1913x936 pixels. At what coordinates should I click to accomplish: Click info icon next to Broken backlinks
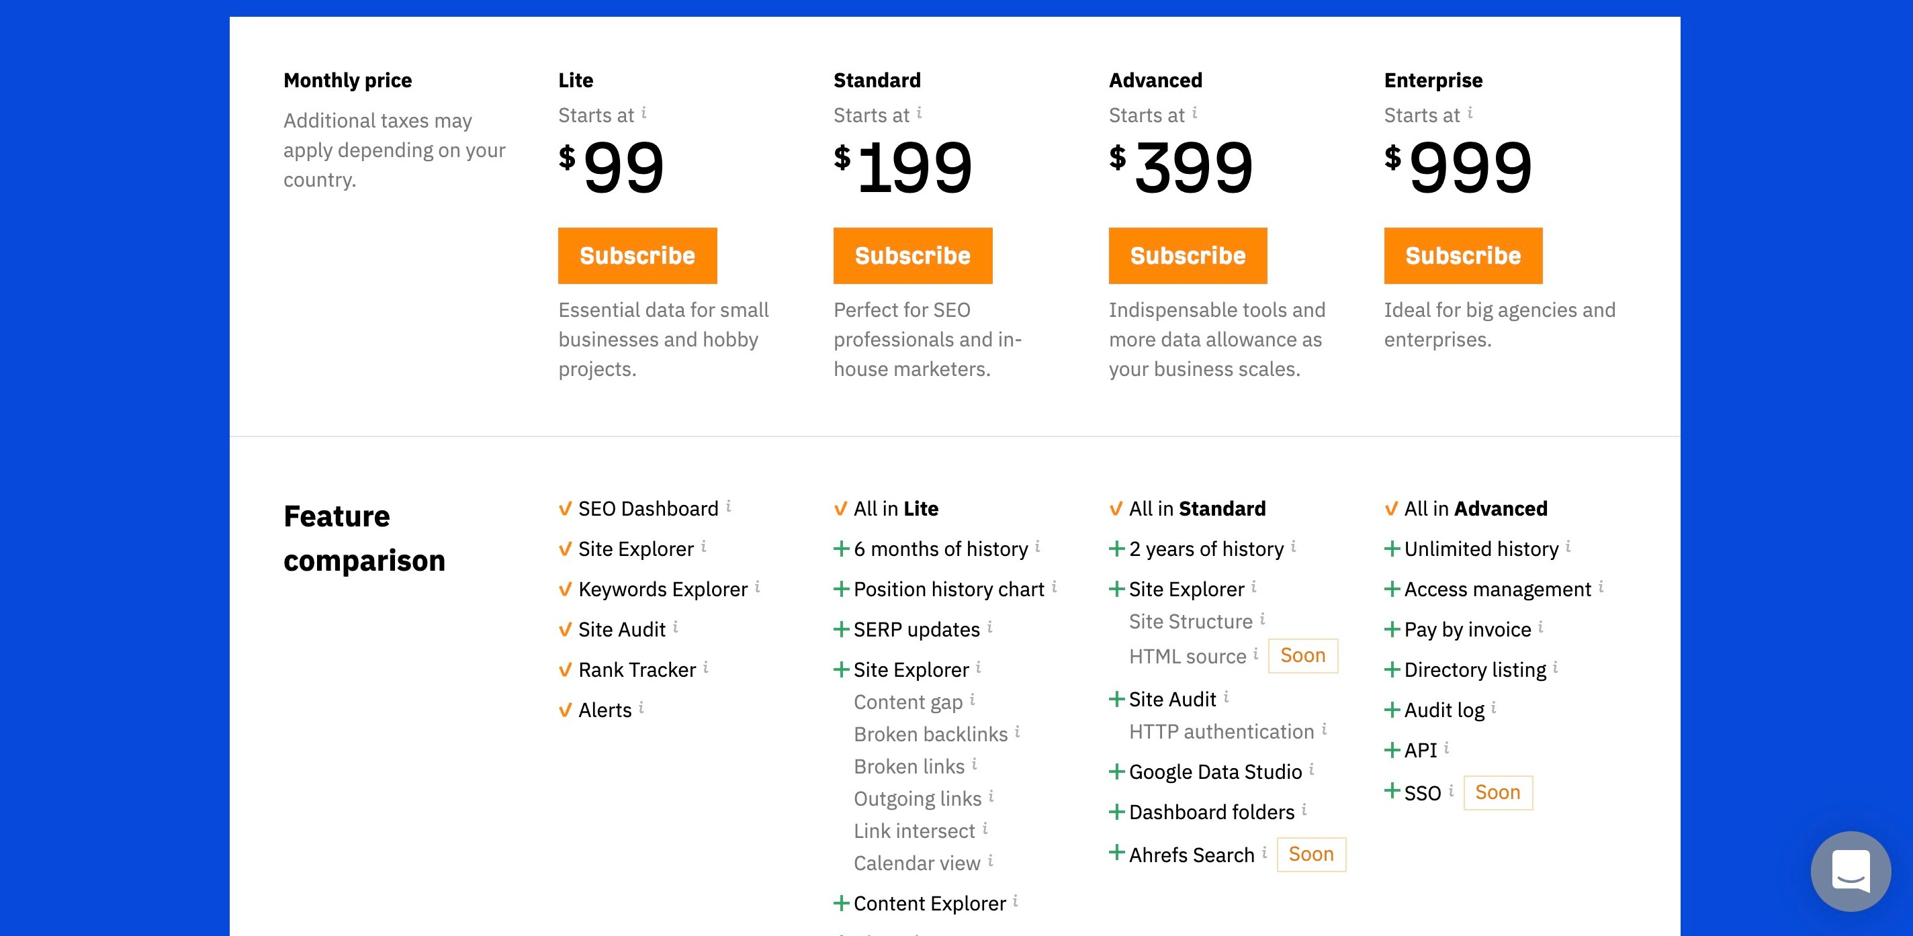click(x=1018, y=731)
